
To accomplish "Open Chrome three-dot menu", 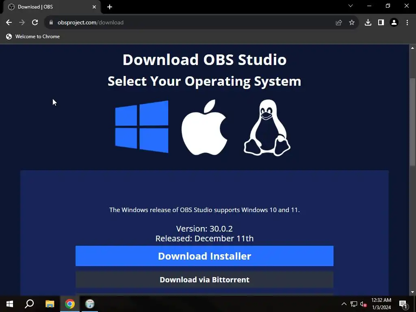I will click(407, 23).
